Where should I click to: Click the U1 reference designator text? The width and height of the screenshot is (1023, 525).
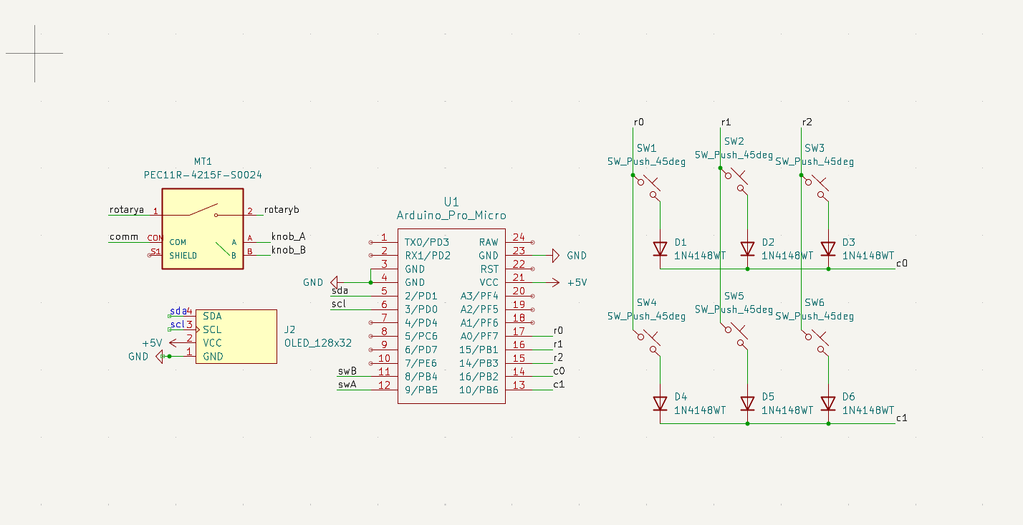451,202
